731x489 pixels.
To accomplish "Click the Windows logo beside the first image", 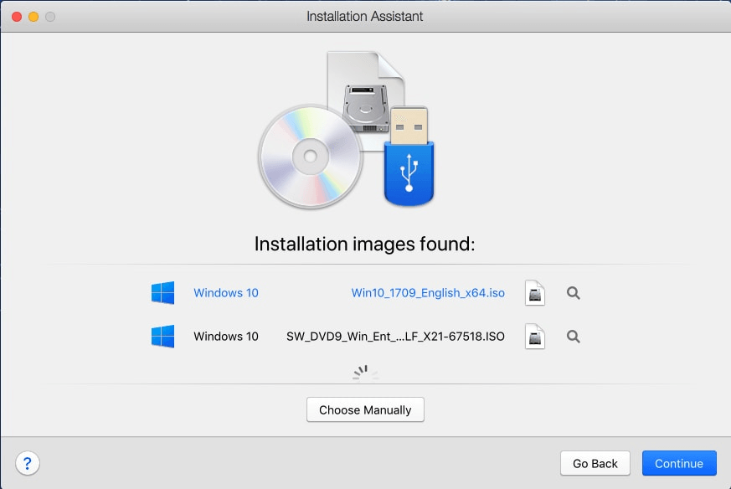I will (x=162, y=292).
